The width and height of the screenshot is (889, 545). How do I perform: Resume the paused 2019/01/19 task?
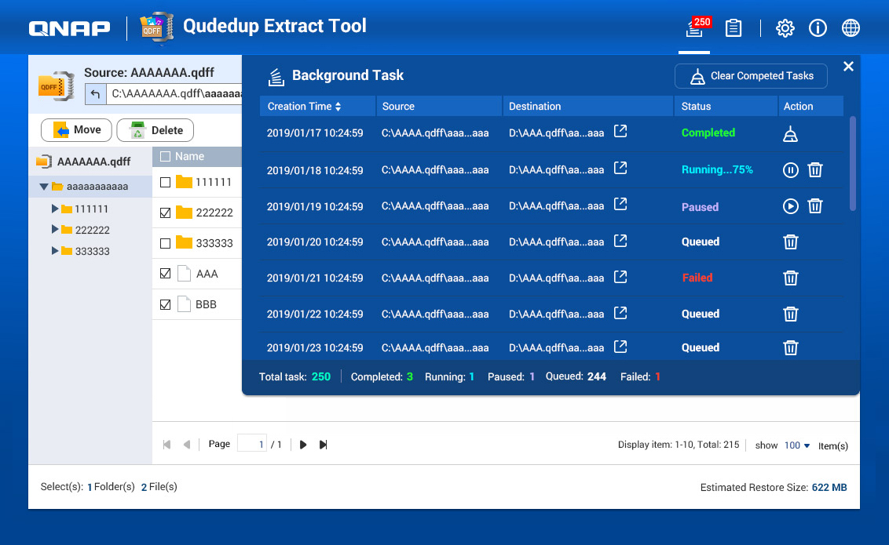tap(790, 206)
